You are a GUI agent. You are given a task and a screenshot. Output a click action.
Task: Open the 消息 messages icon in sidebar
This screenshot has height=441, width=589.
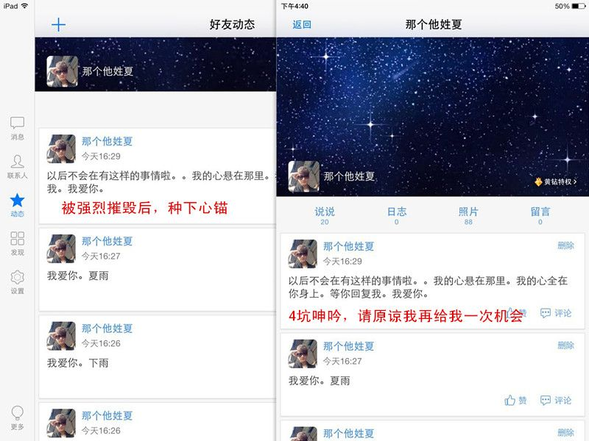(x=17, y=129)
